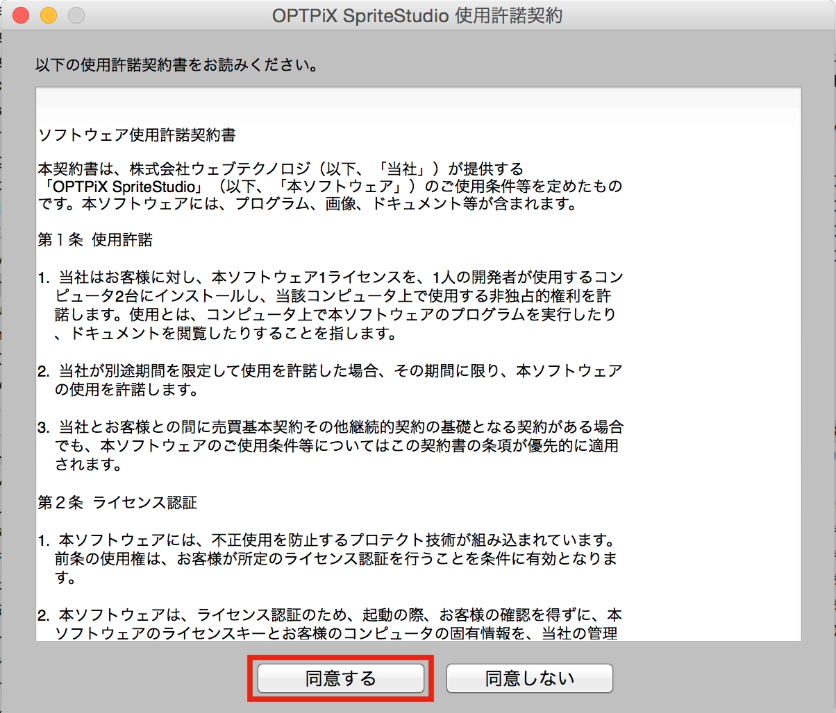836x713 pixels.
Task: Minimize the window with the yellow button
Action: click(48, 15)
